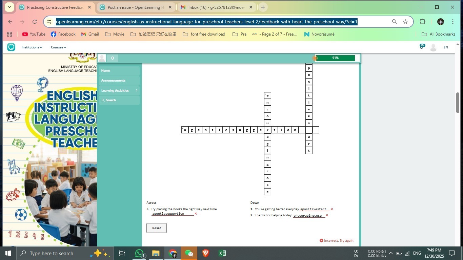The height and width of the screenshot is (260, 463).
Task: Expand the Courses menu
Action: (x=59, y=47)
